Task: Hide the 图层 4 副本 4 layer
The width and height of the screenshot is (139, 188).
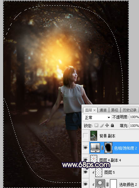Action: pos(85,160)
